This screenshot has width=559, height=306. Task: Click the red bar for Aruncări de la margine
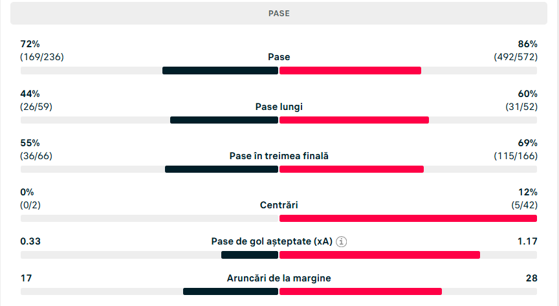point(360,291)
